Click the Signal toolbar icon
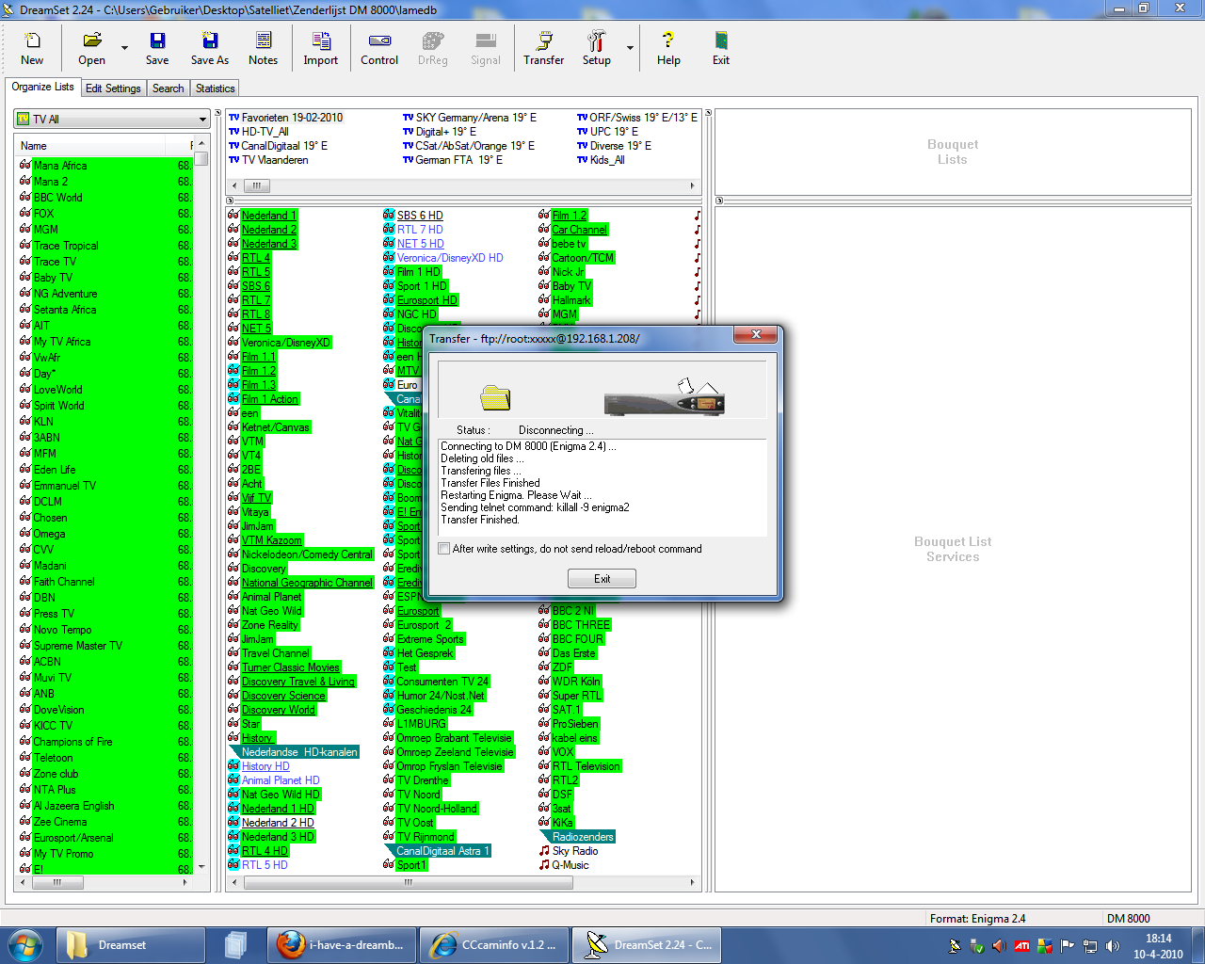 click(x=486, y=48)
